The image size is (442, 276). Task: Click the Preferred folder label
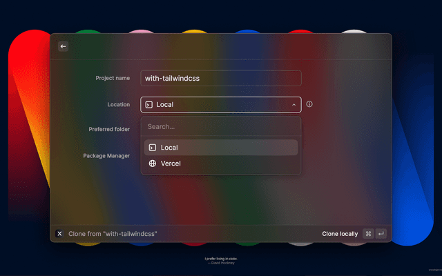(x=109, y=129)
